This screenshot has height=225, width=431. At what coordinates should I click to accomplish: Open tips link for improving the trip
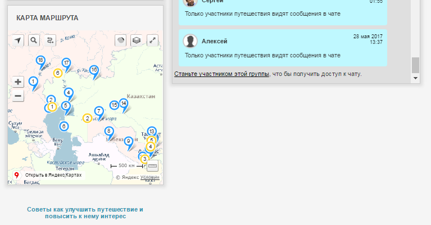[x=85, y=212]
